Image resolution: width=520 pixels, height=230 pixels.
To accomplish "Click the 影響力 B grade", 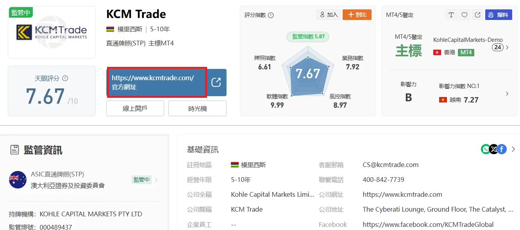I will (x=409, y=97).
